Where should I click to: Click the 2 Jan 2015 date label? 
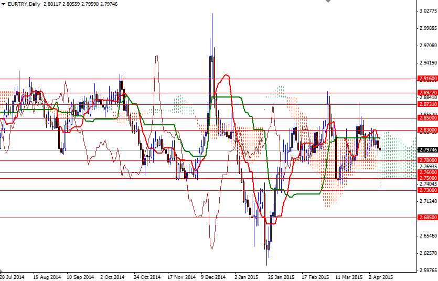[x=247, y=277]
